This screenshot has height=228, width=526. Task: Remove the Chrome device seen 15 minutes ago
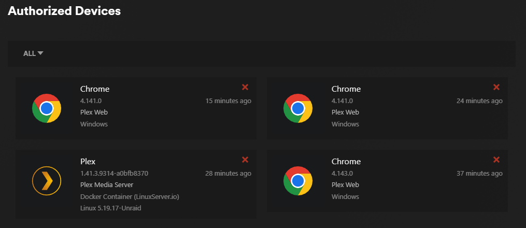click(245, 88)
